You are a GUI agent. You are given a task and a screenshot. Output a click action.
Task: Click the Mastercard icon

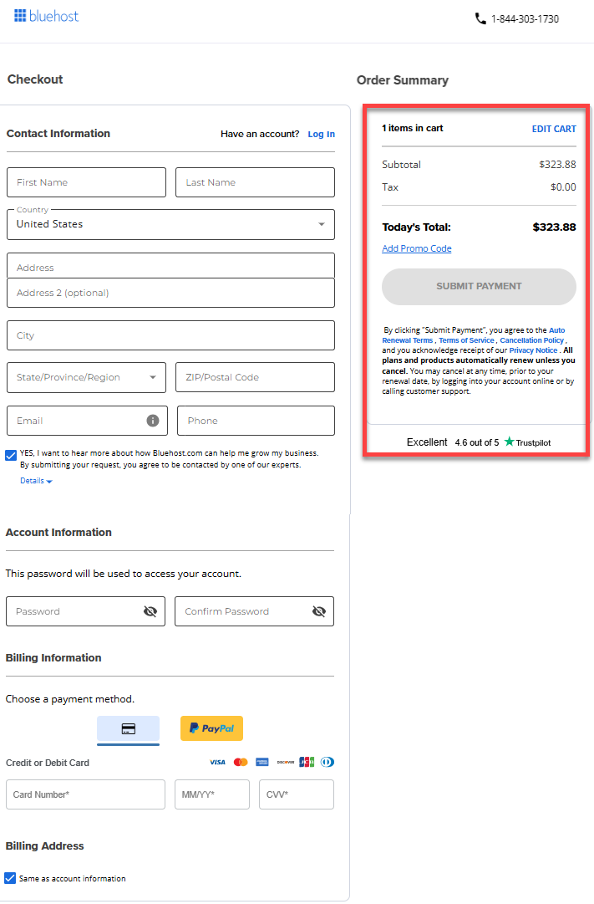(241, 762)
